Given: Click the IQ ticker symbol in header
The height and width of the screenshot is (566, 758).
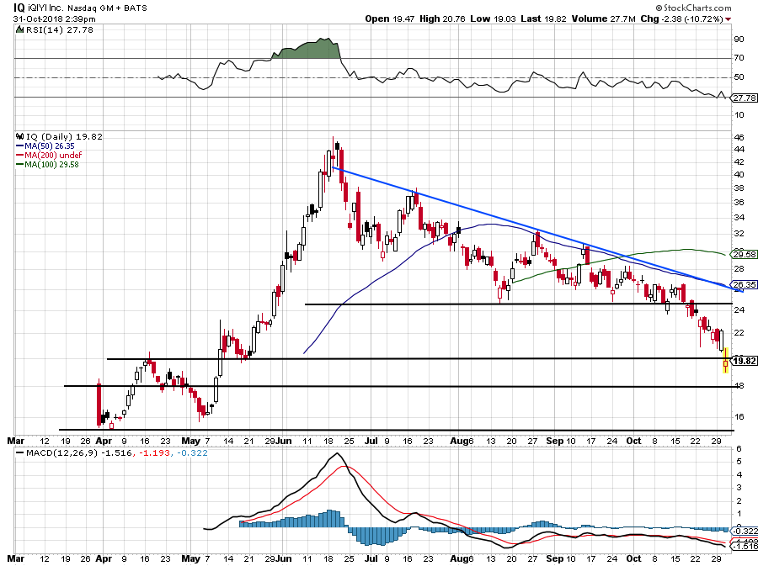Looking at the screenshot, I should (19, 8).
